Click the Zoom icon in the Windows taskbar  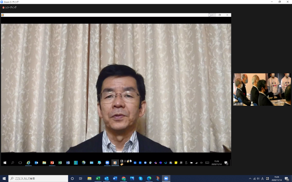(166, 179)
